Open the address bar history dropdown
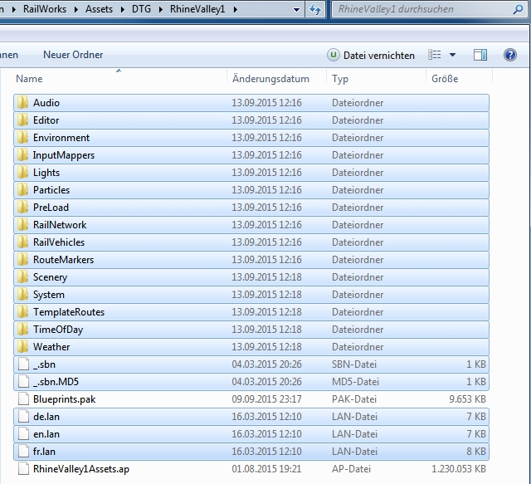 click(x=296, y=9)
